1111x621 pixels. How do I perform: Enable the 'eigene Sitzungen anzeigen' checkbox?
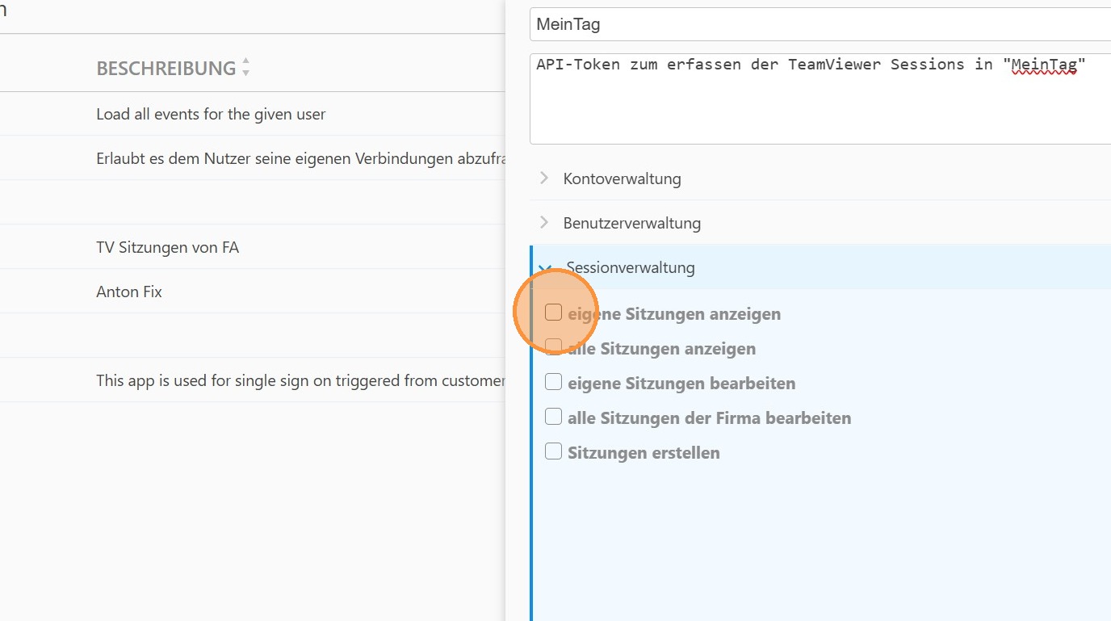point(553,313)
